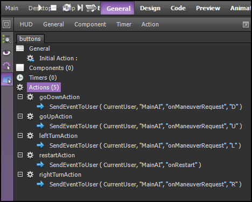252x202 pixels.
Task: Select the highlighted HUD editor sidebar icon
Action: [x=7, y=80]
